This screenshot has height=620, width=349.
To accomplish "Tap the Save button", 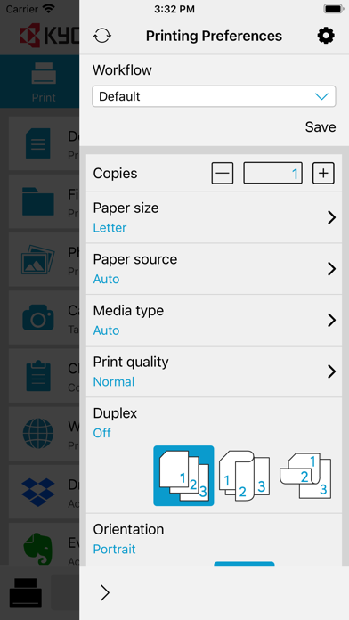I will [x=321, y=126].
